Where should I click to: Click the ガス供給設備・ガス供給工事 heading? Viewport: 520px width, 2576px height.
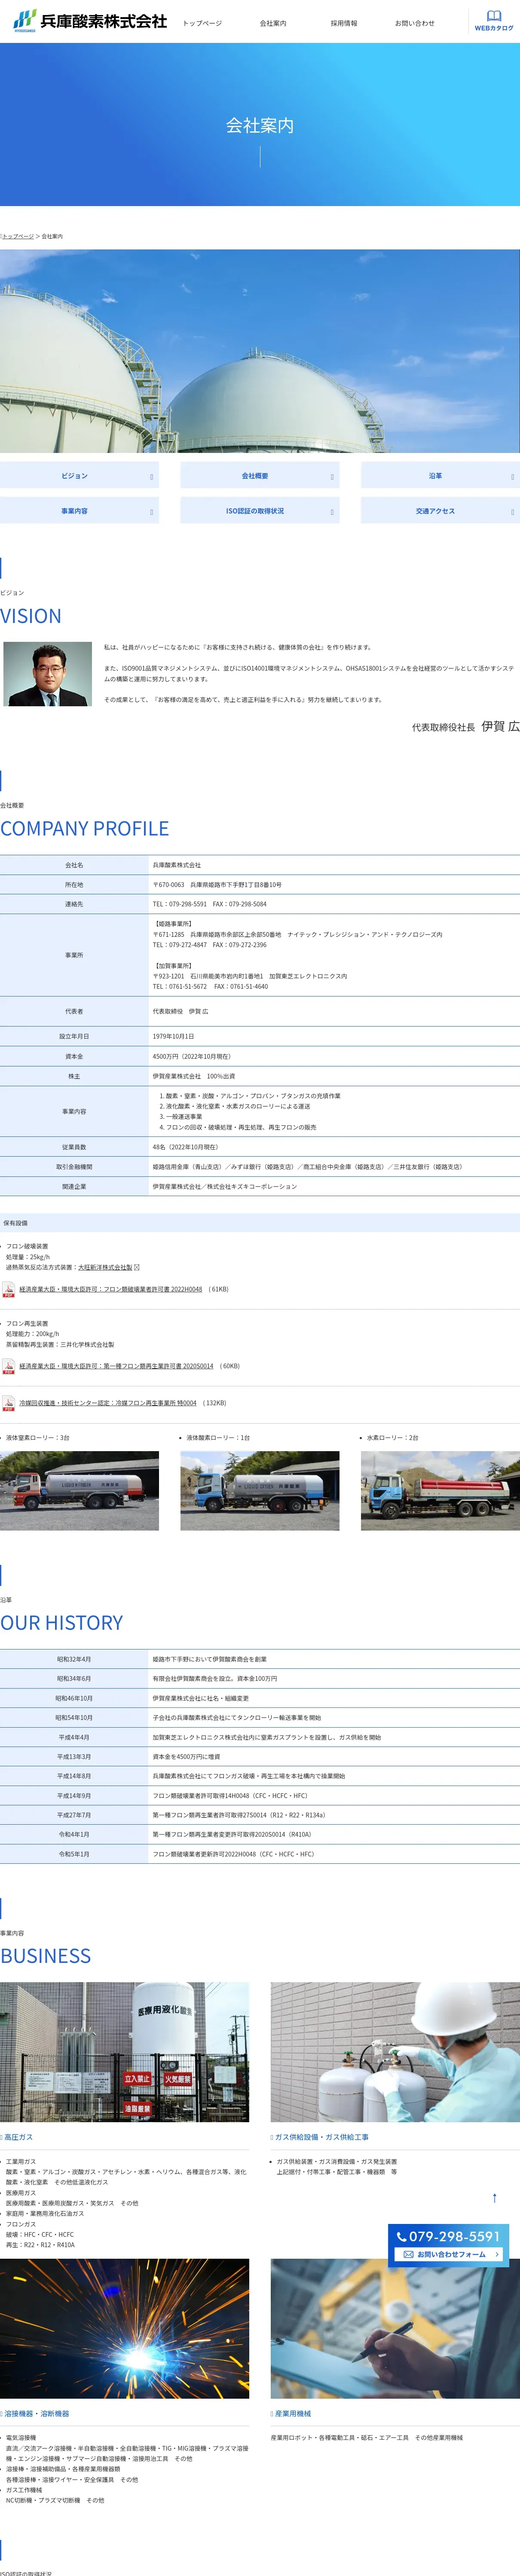321,2137
